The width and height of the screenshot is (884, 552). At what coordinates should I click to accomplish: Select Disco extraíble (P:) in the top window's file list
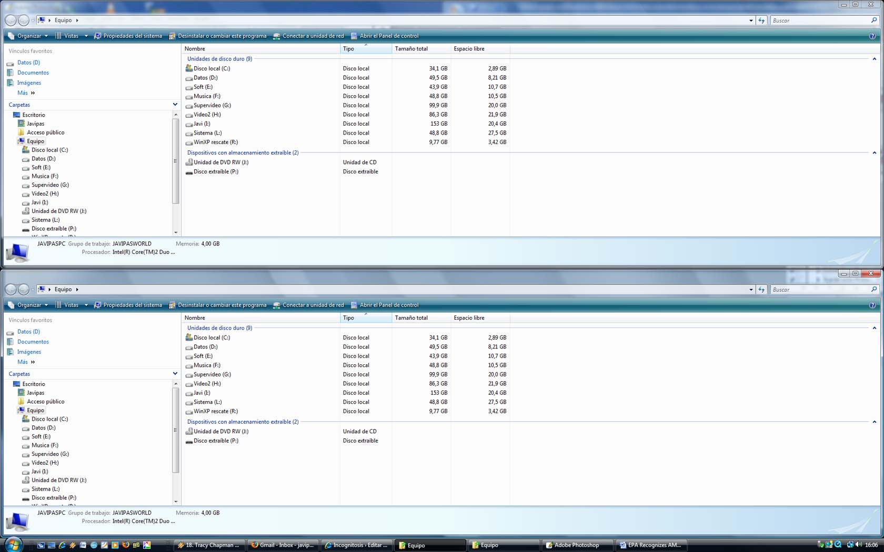click(x=215, y=172)
